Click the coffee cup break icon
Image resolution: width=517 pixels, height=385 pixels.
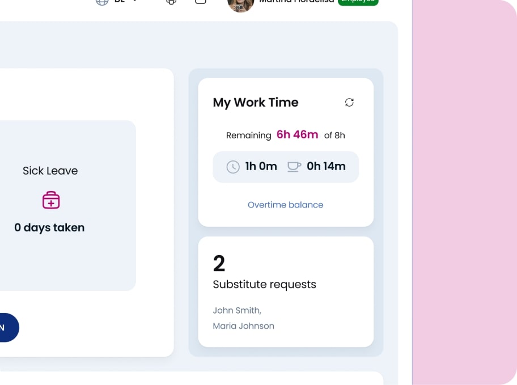[x=294, y=167]
